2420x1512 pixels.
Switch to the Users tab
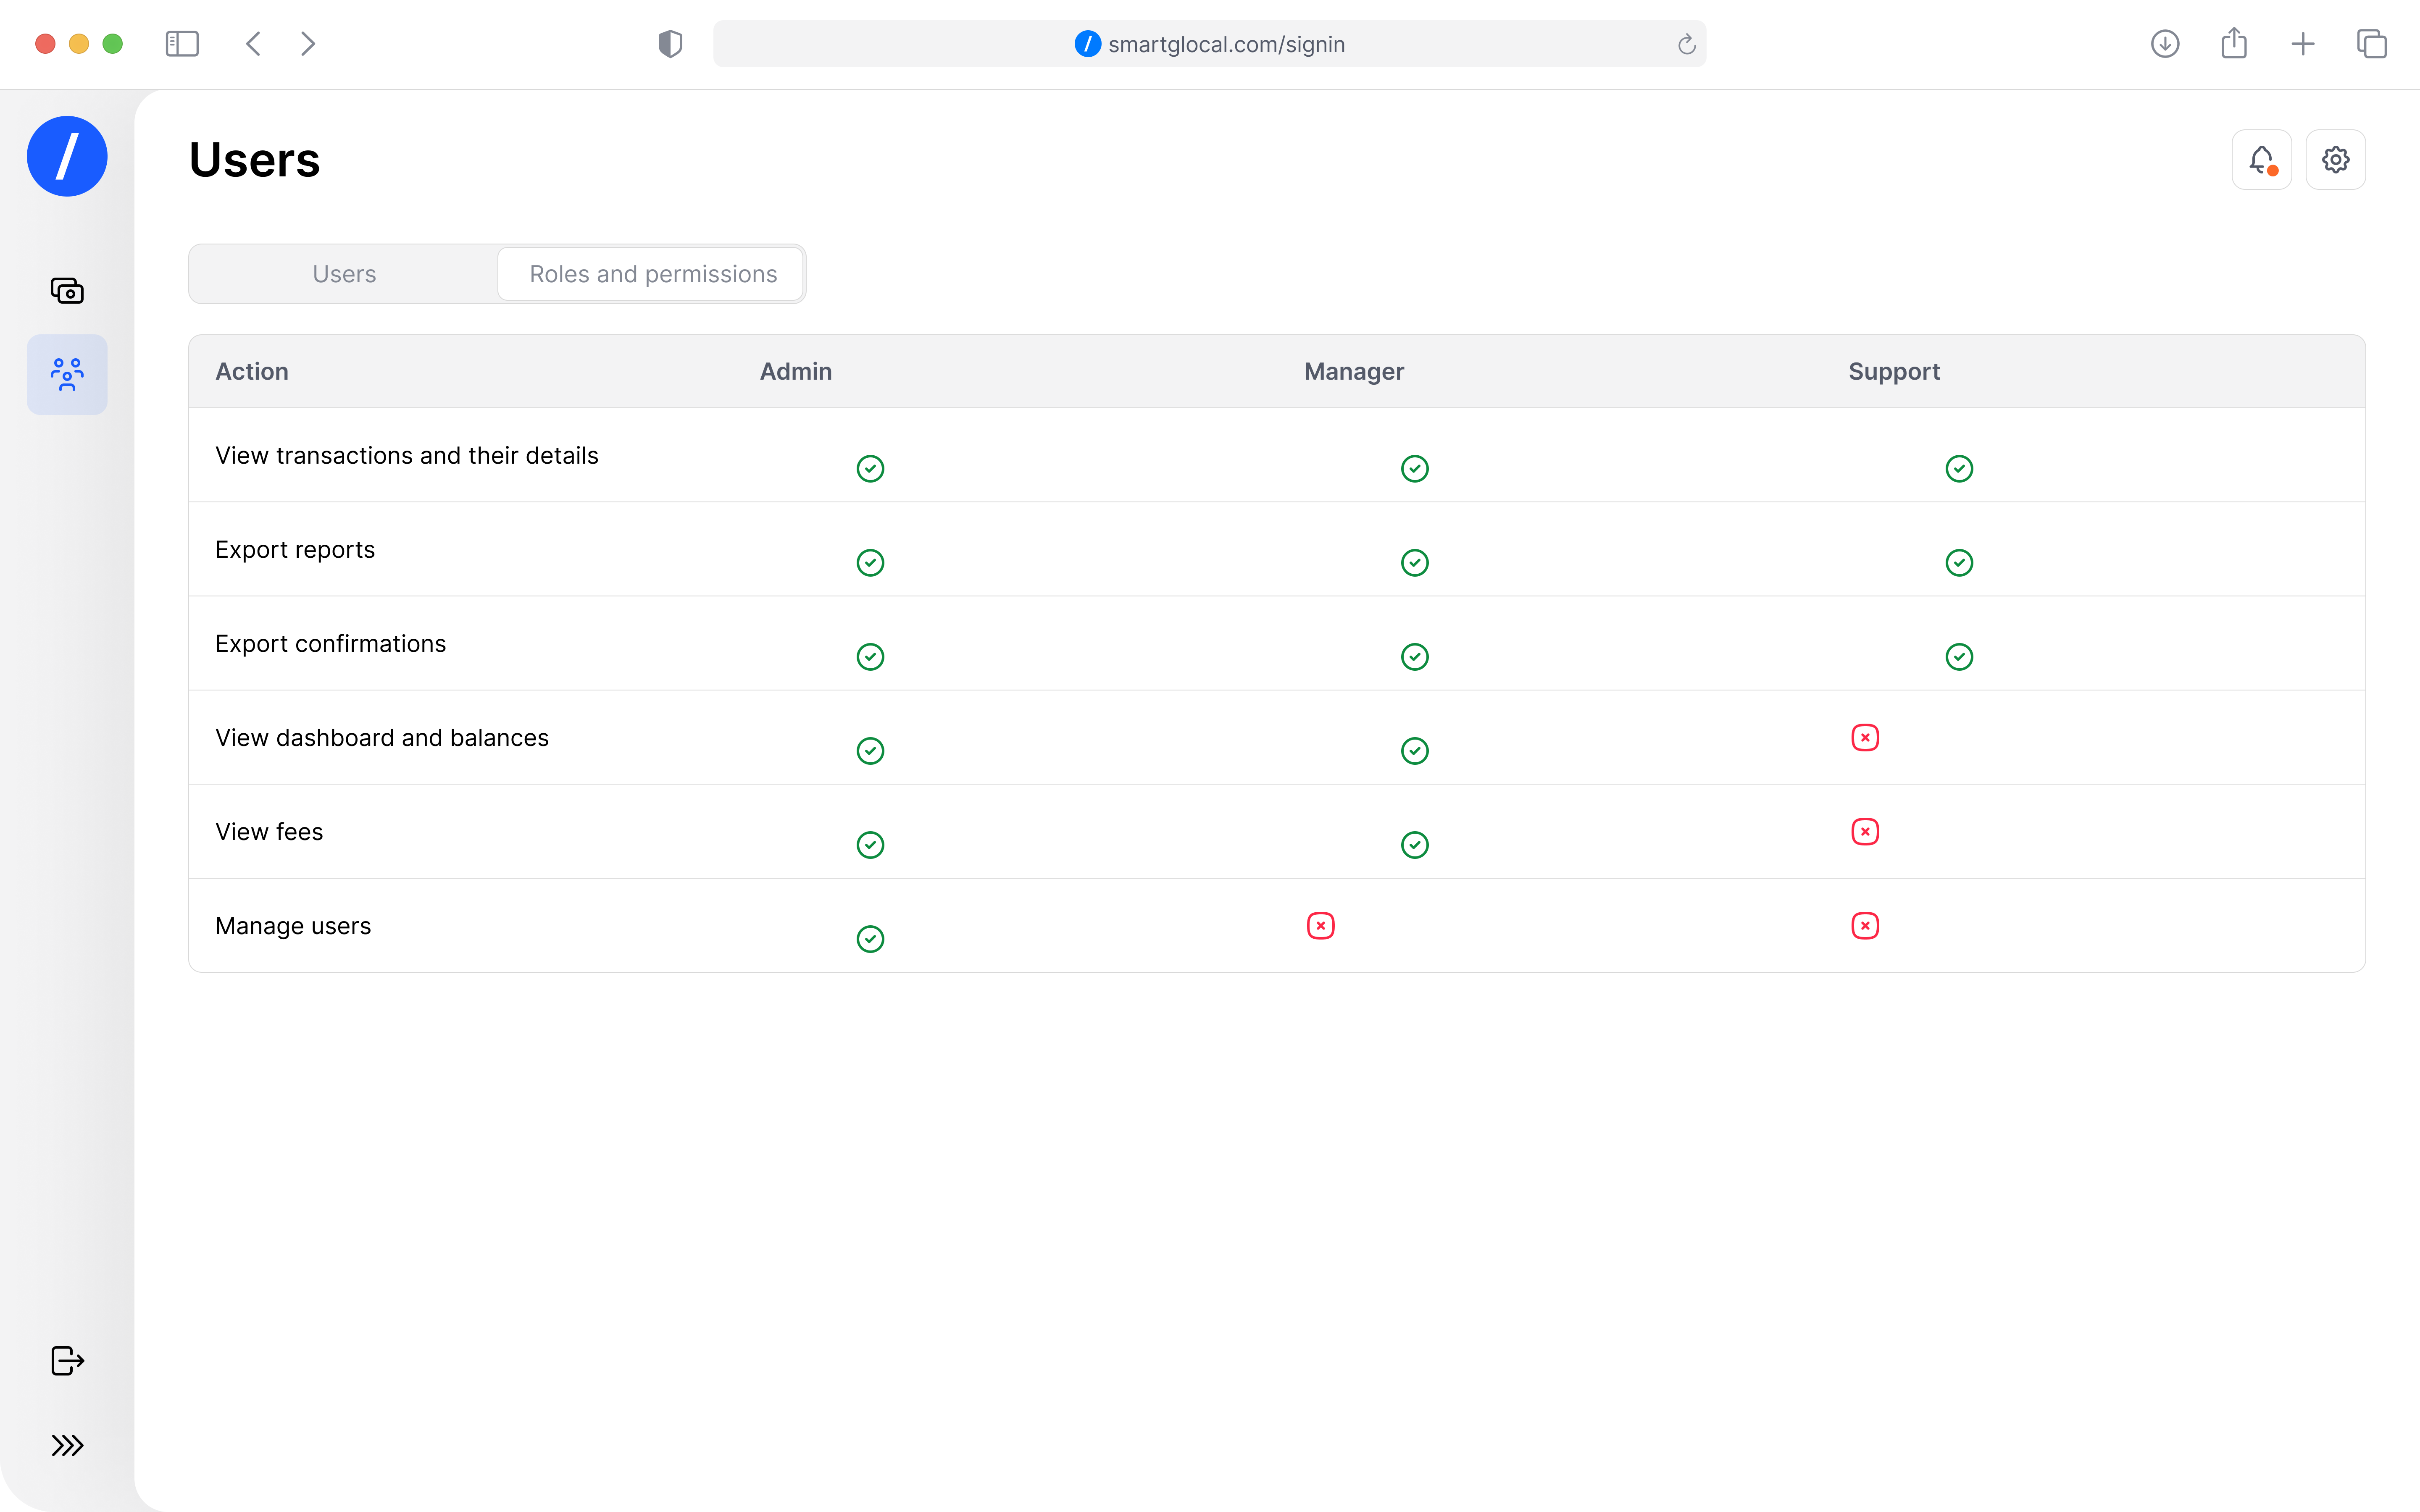344,274
